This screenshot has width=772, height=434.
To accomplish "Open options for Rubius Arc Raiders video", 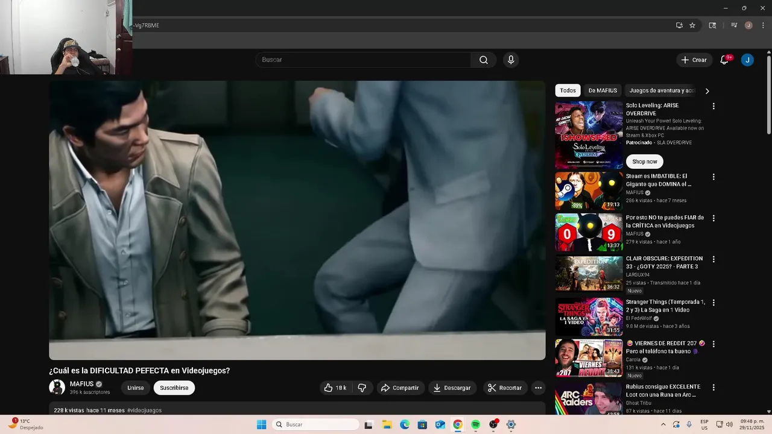I will [713, 388].
